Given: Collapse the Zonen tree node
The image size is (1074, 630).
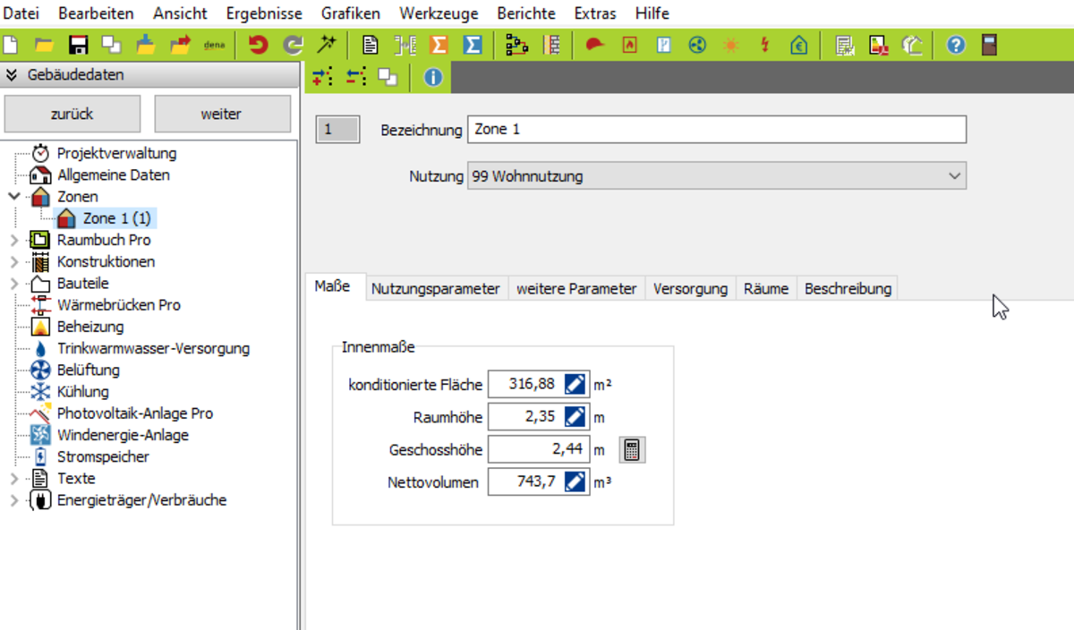Looking at the screenshot, I should tap(14, 196).
